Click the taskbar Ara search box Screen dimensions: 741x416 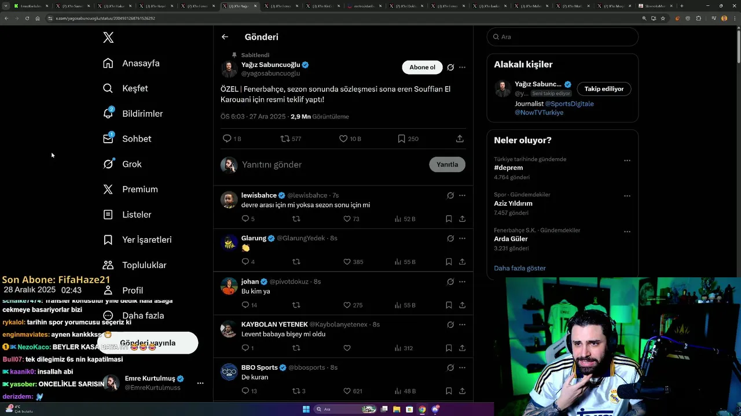(x=345, y=409)
